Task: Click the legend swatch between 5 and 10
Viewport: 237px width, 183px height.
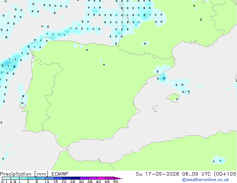Action: 41,178
